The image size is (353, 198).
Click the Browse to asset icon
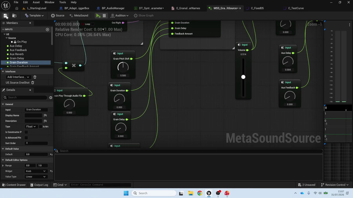[15, 16]
